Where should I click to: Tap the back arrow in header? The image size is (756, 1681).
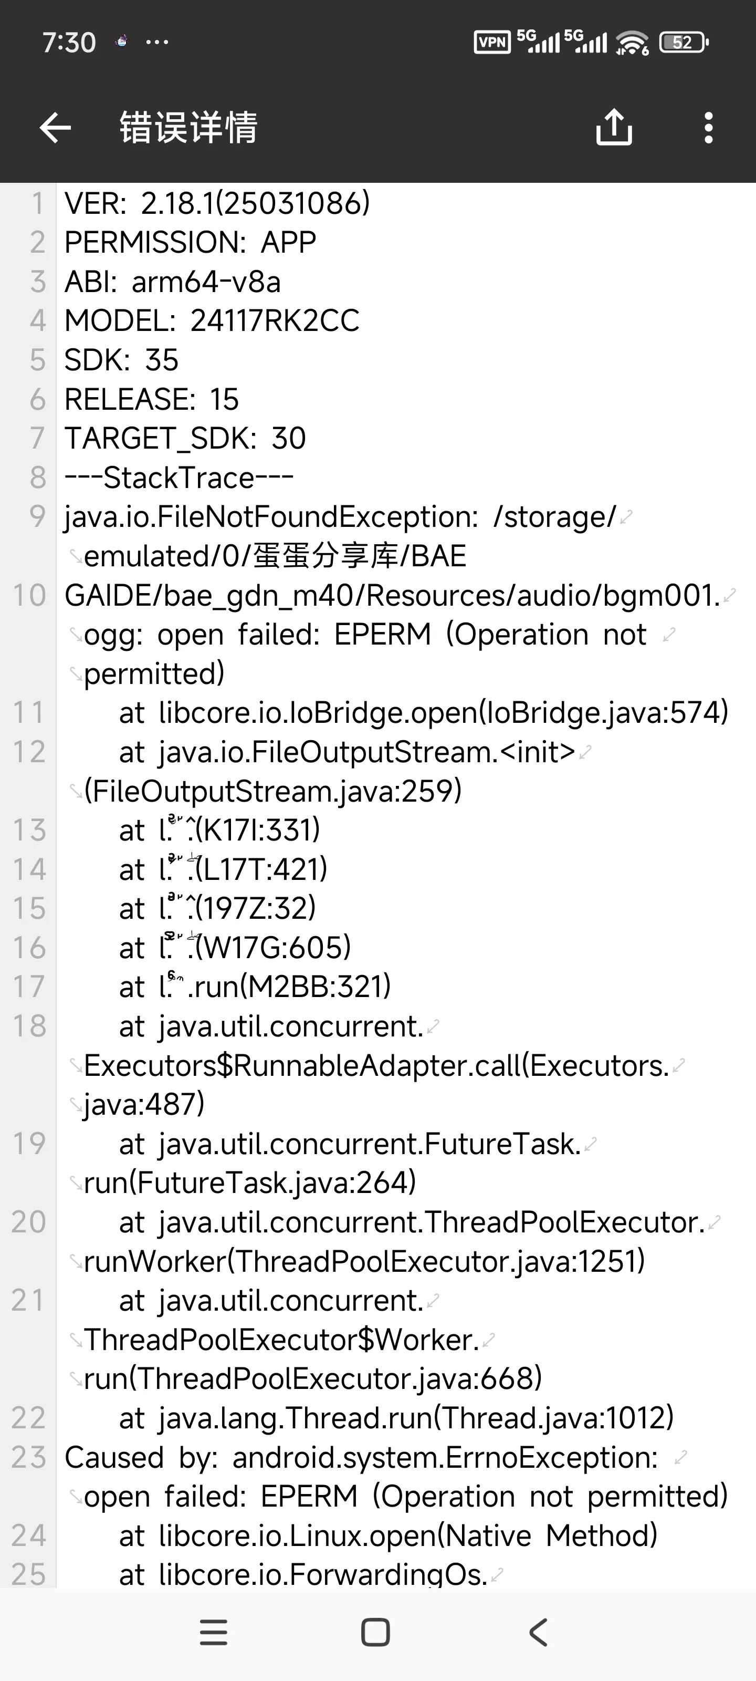(x=56, y=127)
